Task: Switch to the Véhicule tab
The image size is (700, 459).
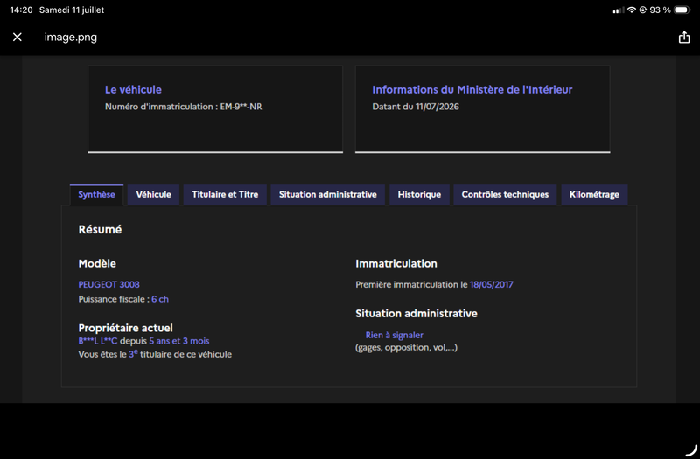Action: click(x=154, y=194)
